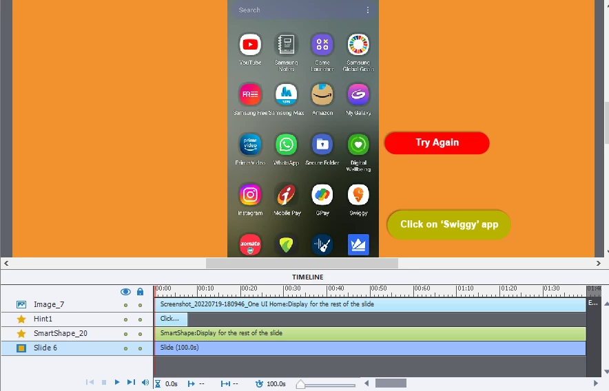Tap the YouTube app icon
This screenshot has width=609, height=391.
250,45
